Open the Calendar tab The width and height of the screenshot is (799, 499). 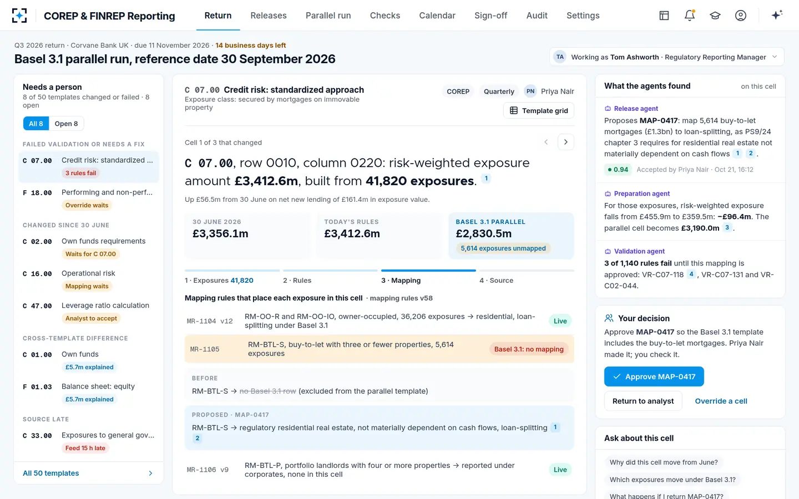(x=437, y=16)
